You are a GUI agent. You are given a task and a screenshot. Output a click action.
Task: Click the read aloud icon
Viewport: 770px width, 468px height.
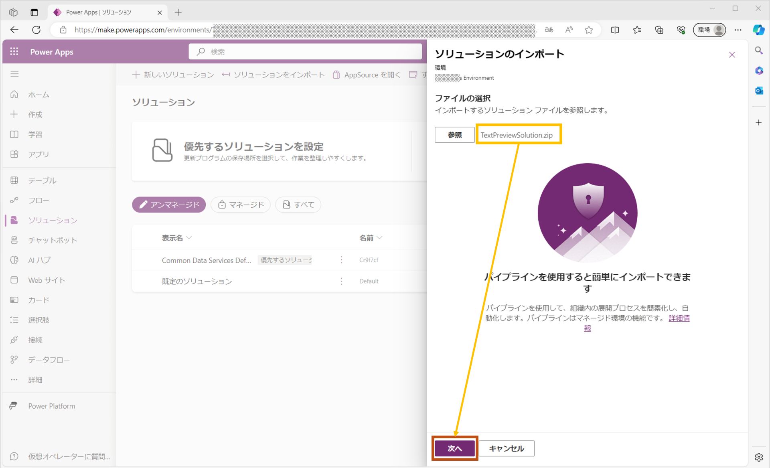[569, 30]
